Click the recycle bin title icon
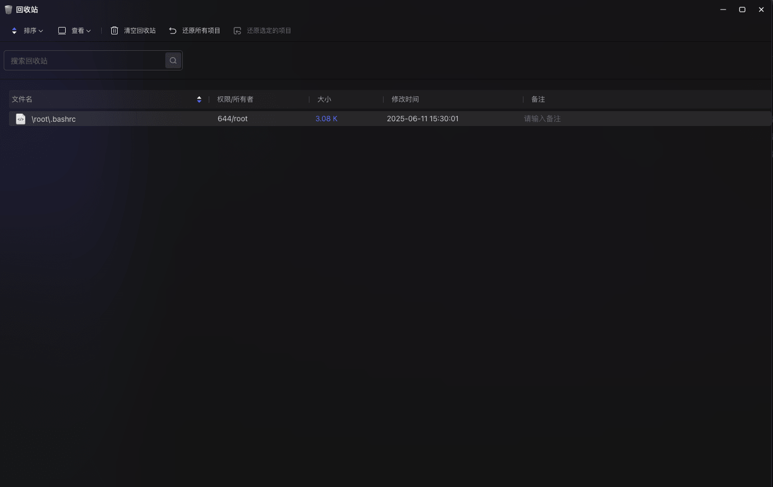Image resolution: width=773 pixels, height=487 pixels. (8, 10)
